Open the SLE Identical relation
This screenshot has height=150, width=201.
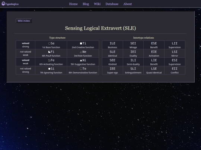pyautogui.click(x=112, y=53)
